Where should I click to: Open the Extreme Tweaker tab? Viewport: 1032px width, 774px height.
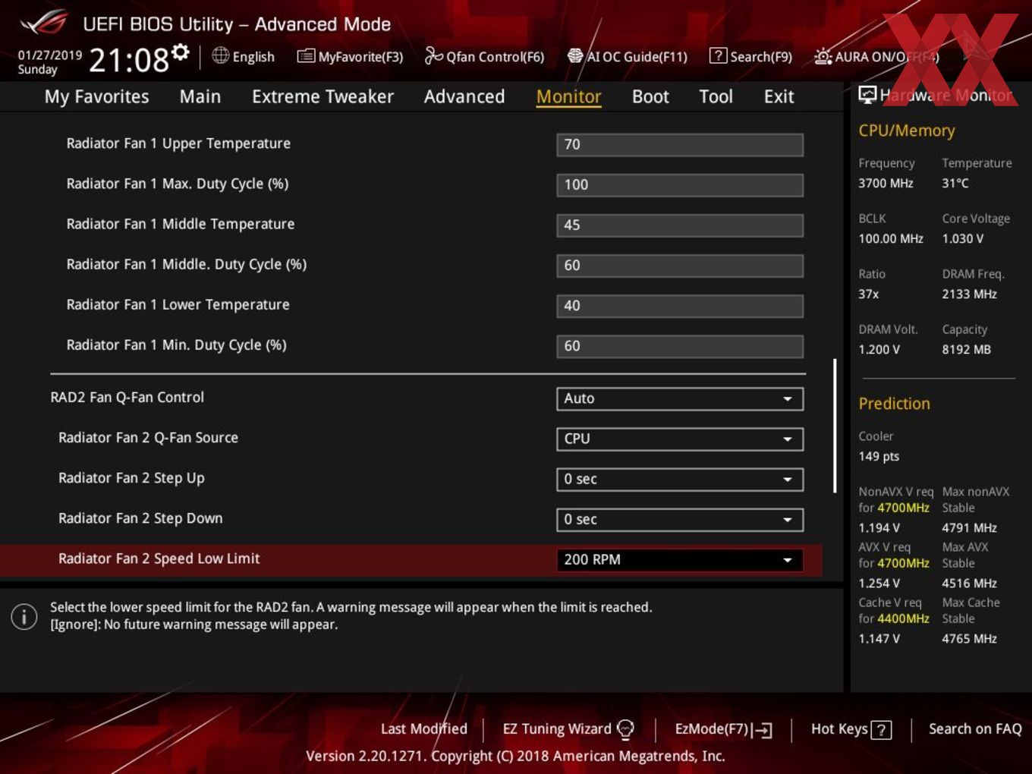[x=322, y=96]
